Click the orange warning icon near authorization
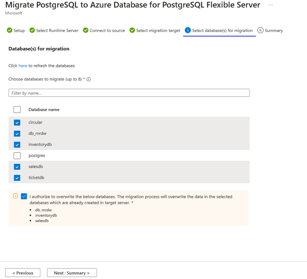Screen dimensions: 307x279 click(x=16, y=196)
